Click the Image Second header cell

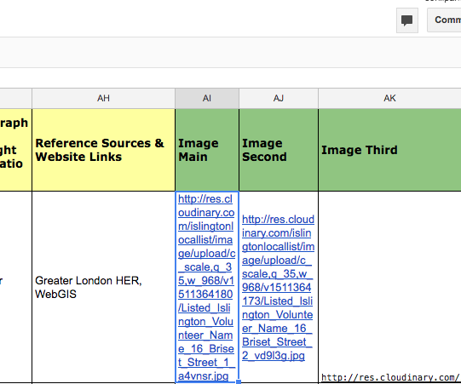pos(279,150)
